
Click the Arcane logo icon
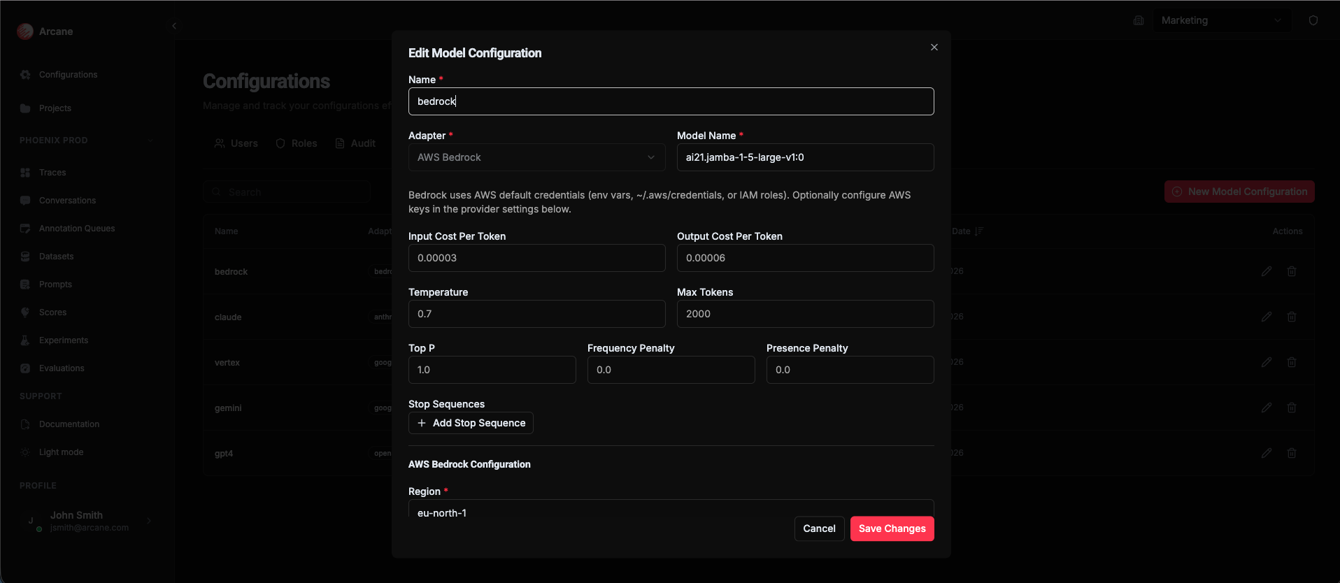pos(25,31)
